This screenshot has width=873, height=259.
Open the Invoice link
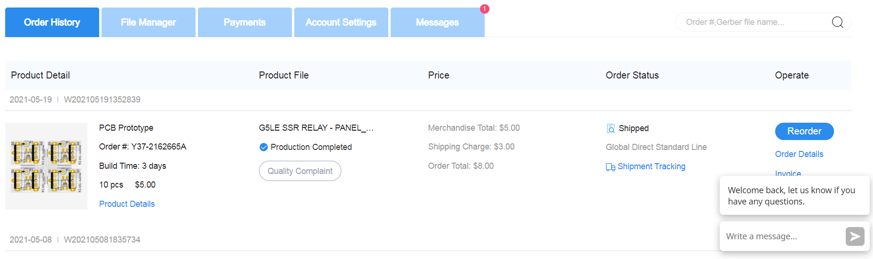788,173
